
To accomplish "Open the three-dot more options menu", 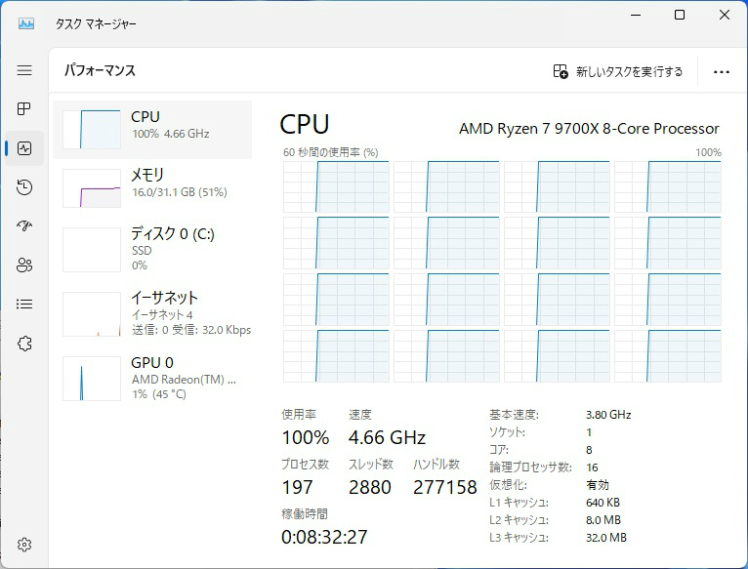I will click(722, 71).
